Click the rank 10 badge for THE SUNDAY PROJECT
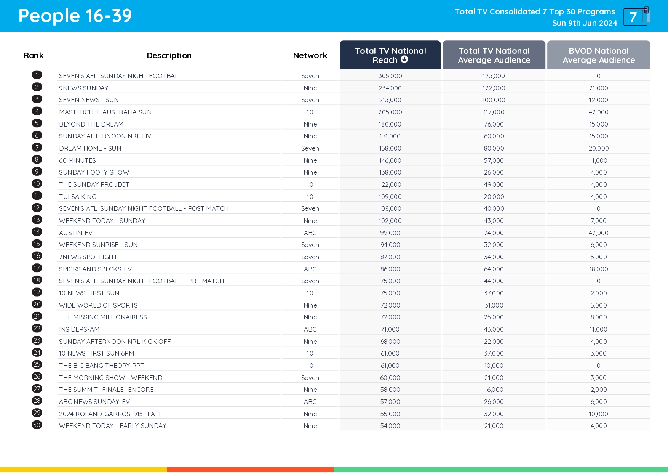Viewport: 668px width, 473px height. (x=37, y=183)
